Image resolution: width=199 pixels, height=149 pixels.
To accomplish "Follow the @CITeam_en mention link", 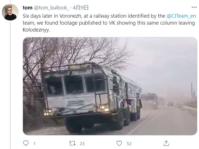I will point(181,16).
